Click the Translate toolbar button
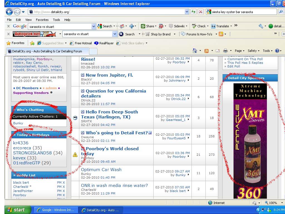 tap(220, 26)
